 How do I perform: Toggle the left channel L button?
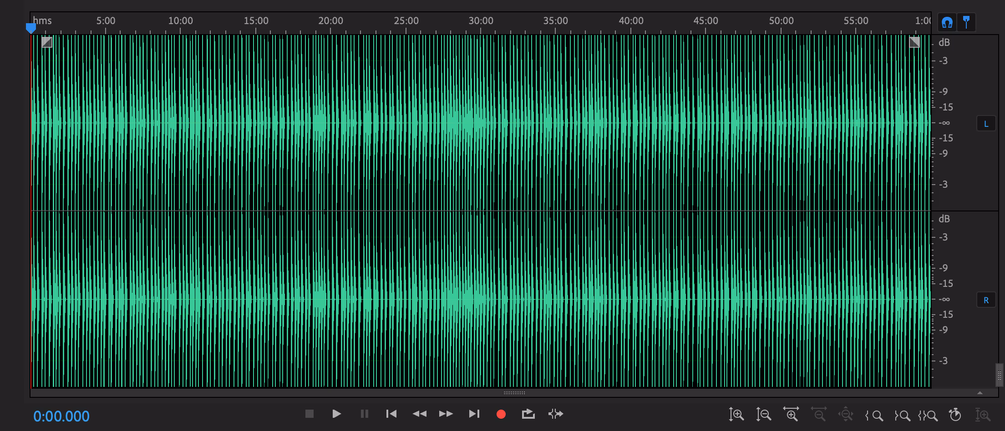[986, 124]
